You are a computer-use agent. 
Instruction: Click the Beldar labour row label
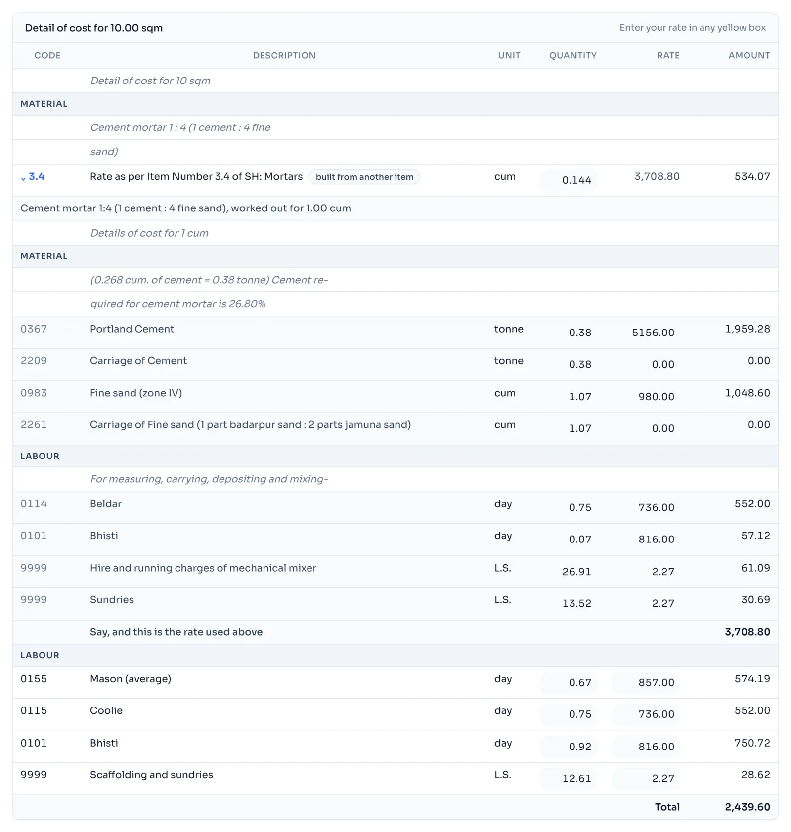pyautogui.click(x=106, y=504)
